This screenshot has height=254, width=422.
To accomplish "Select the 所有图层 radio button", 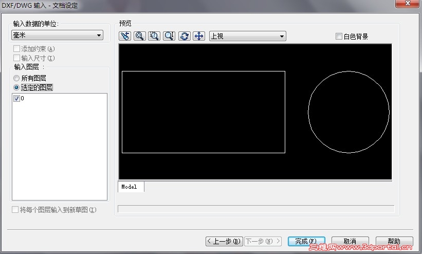I will [x=16, y=78].
